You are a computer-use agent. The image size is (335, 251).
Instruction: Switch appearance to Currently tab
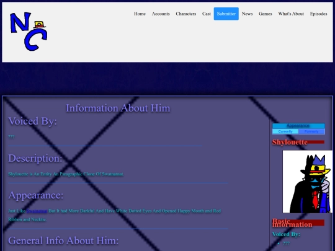[x=285, y=131]
